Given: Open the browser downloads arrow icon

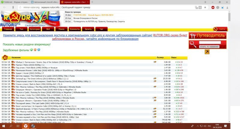Looking at the screenshot, I should (227, 7).
